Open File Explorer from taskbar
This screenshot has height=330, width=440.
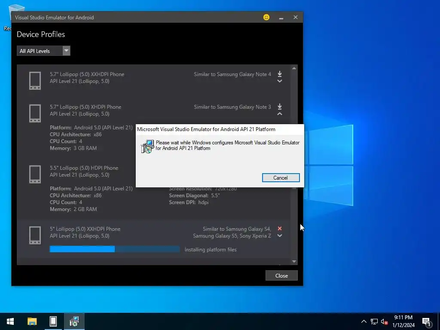pos(32,321)
